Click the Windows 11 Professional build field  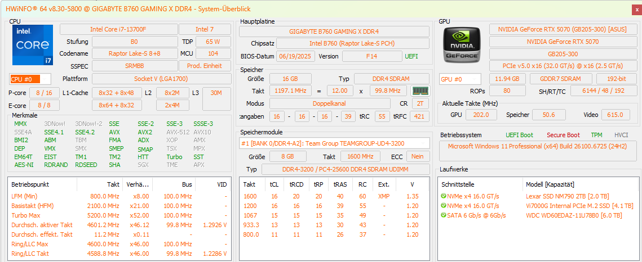click(538, 151)
